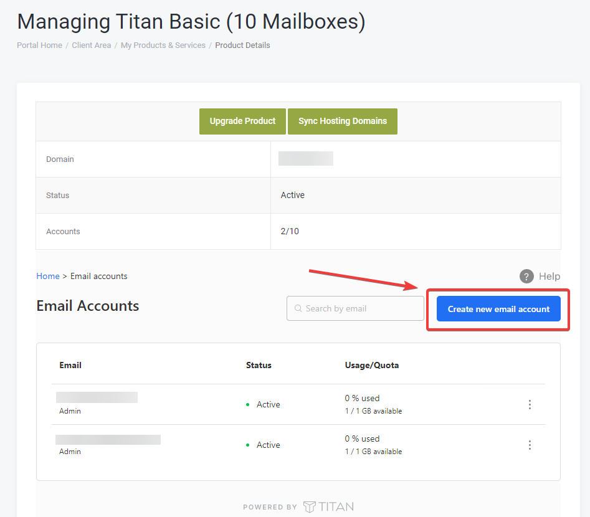Click the blurred domain value
This screenshot has width=590, height=517.
(305, 158)
